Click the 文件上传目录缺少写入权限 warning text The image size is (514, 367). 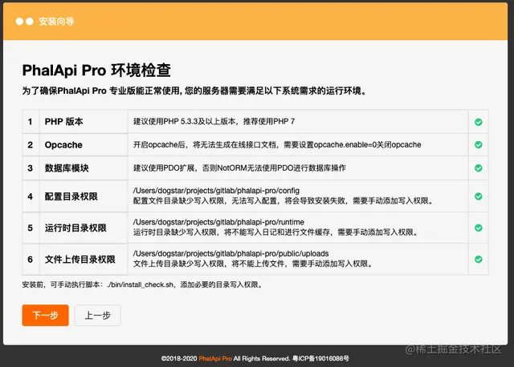(253, 264)
